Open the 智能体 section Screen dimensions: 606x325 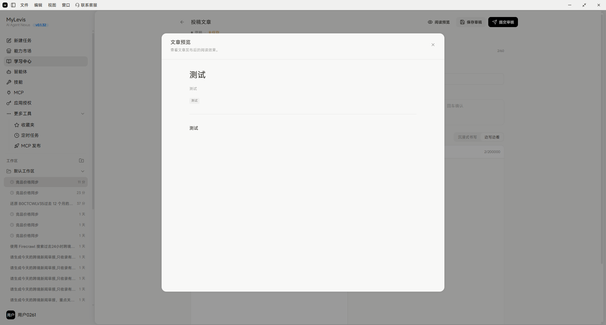[x=46, y=72]
